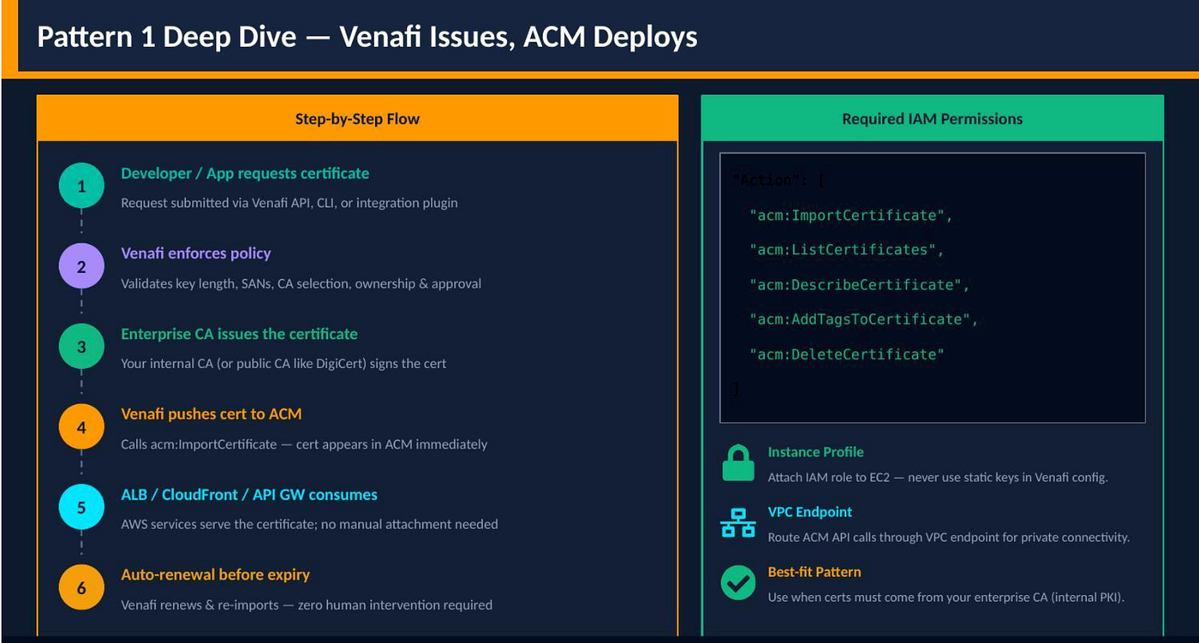Click 'Developer / App requests certificate' heading
1199x643 pixels.
tap(245, 173)
